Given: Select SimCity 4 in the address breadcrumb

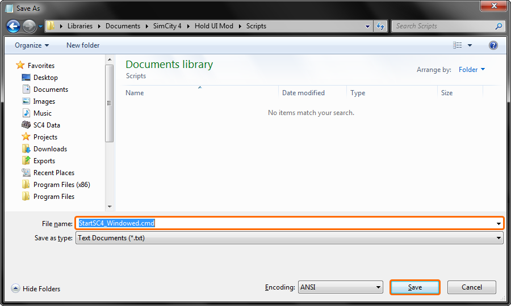Looking at the screenshot, I should click(167, 26).
